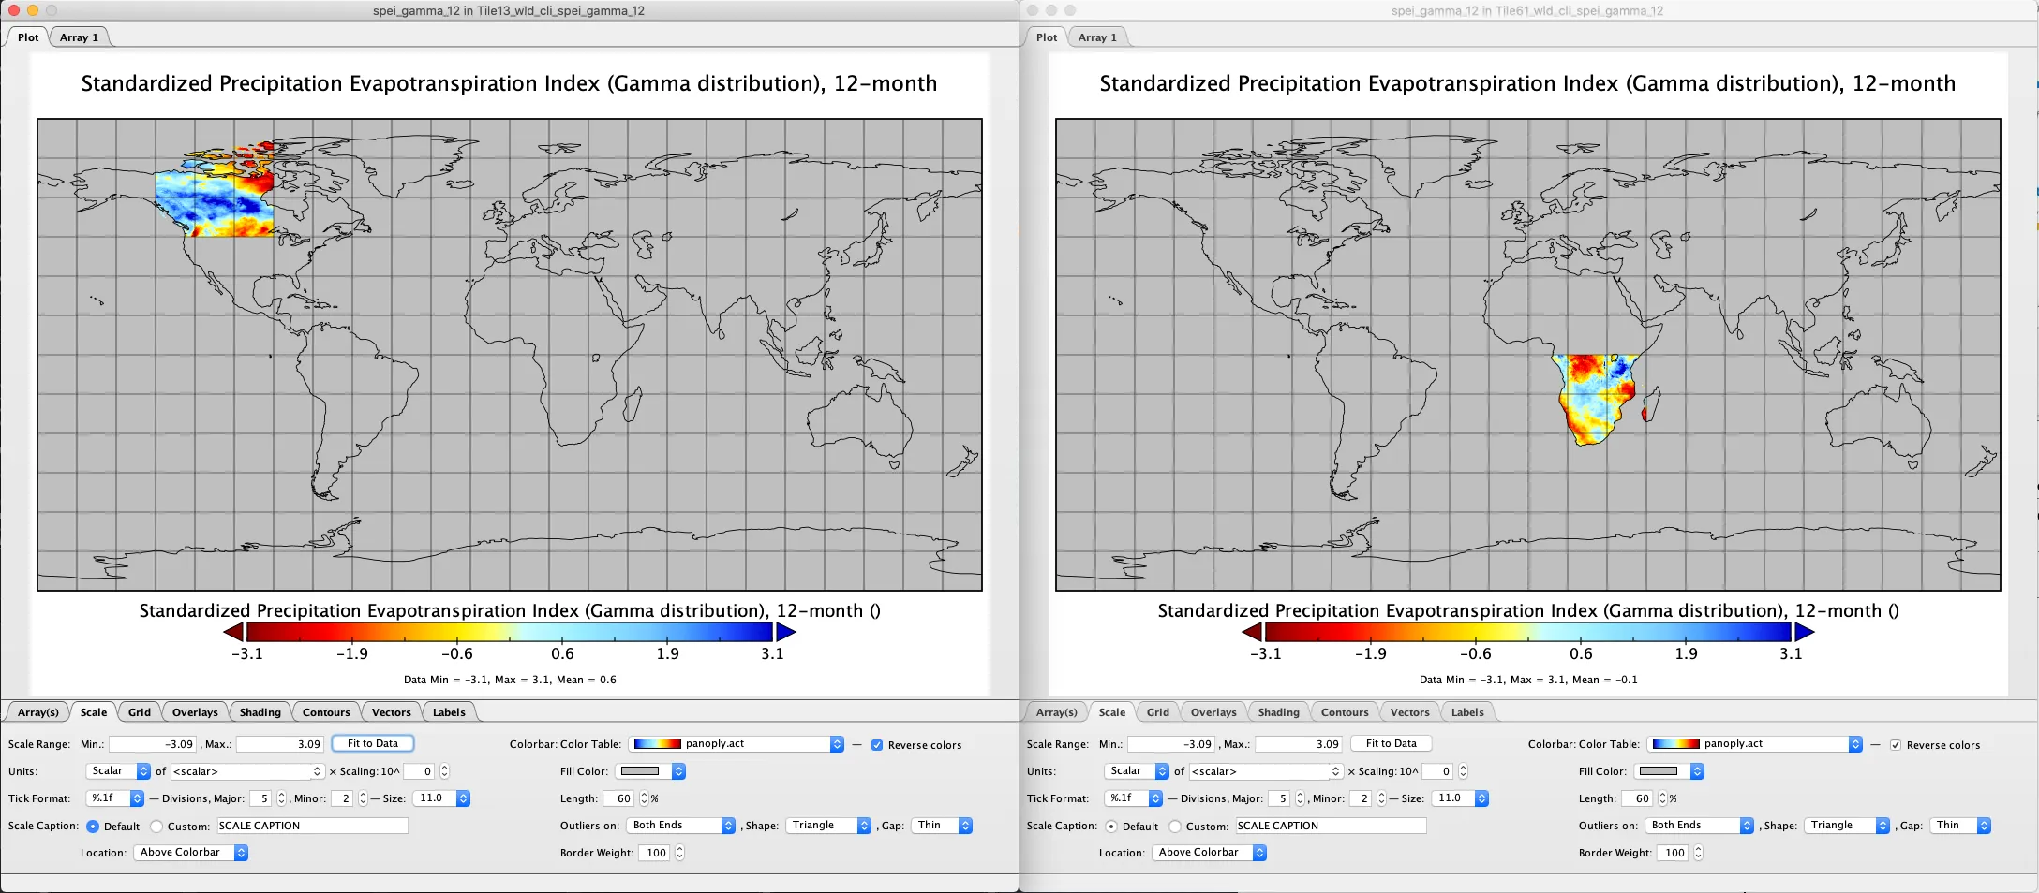Click Scale Range Min field in Tile61 window
This screenshot has height=893, width=2039.
(x=1171, y=744)
